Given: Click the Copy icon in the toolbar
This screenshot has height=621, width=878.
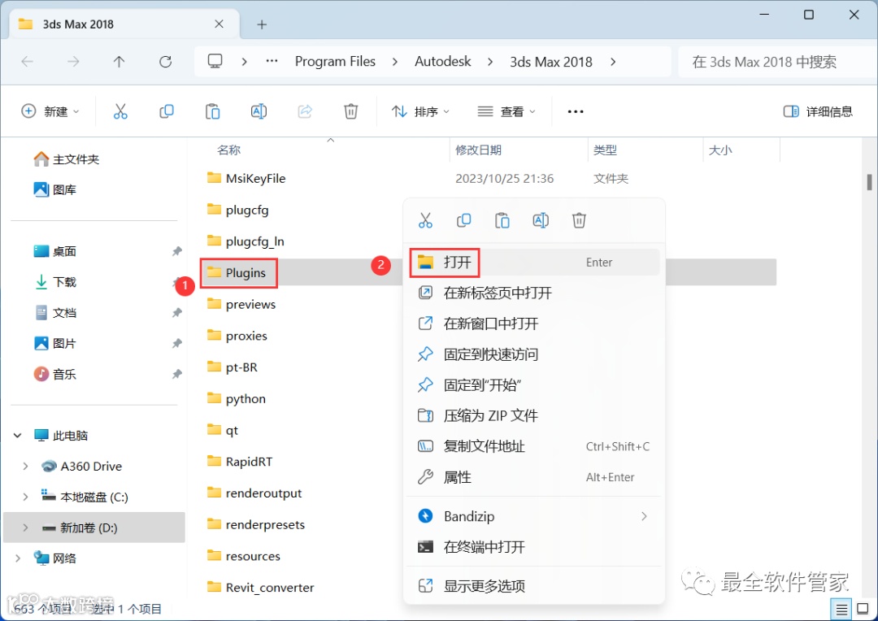Looking at the screenshot, I should tap(167, 111).
